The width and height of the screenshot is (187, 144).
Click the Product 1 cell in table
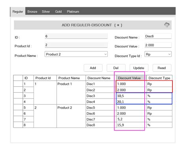[71, 93]
